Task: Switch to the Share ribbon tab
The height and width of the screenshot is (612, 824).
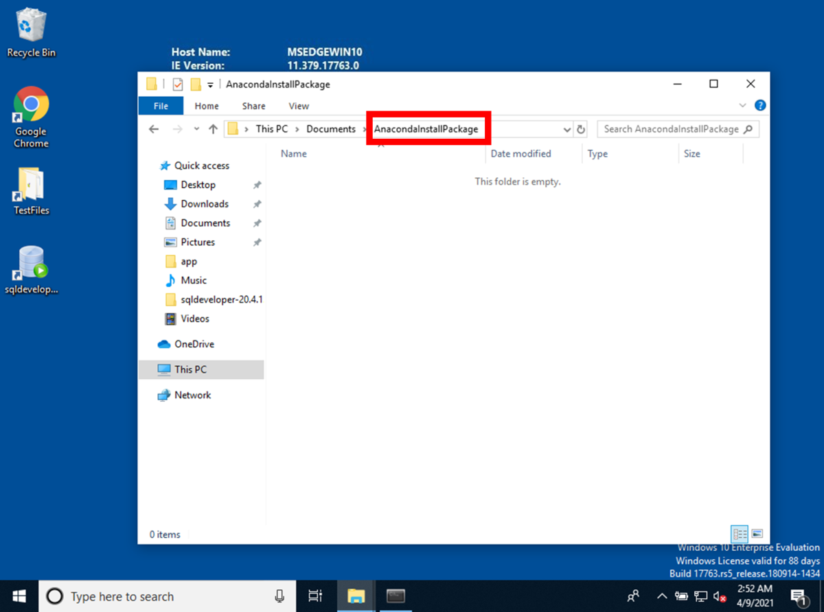Action: coord(253,106)
